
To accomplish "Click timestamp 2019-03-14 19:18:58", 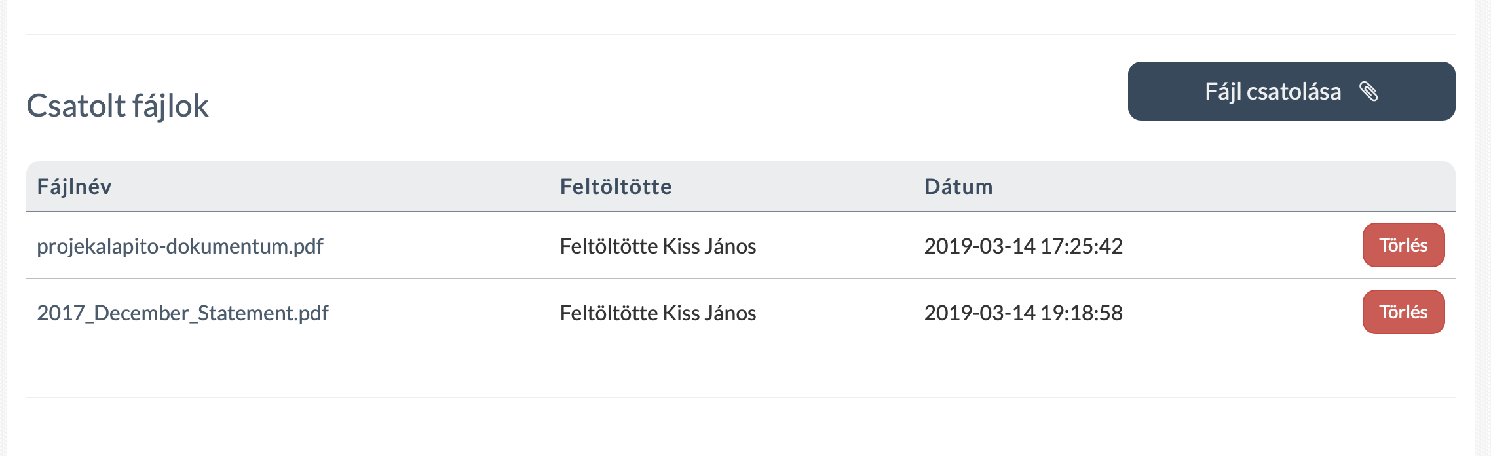I will click(x=1023, y=313).
